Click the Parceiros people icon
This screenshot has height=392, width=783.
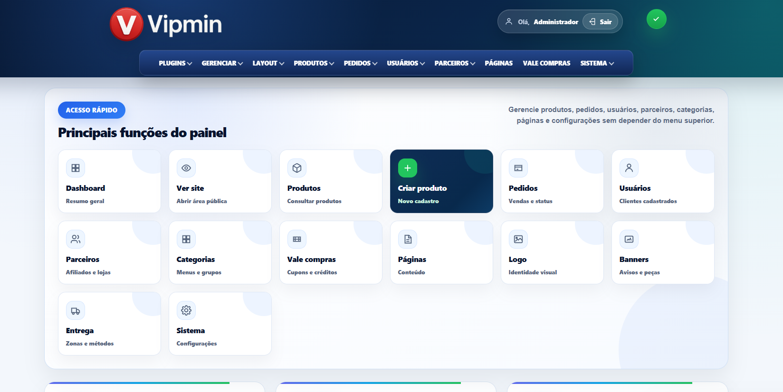pos(76,239)
